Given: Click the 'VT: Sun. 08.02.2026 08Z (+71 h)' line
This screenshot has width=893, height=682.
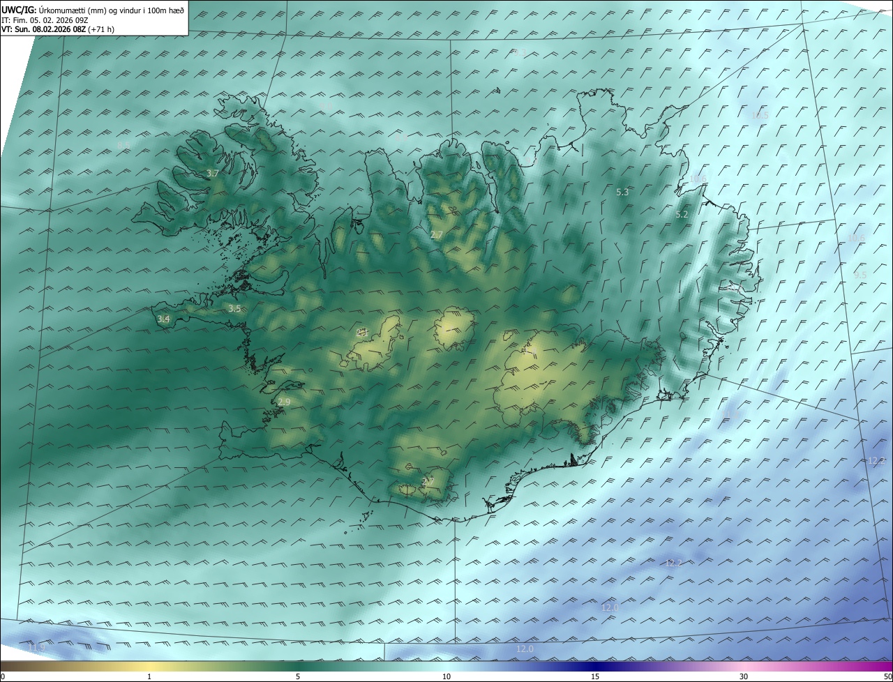Looking at the screenshot, I should [58, 29].
